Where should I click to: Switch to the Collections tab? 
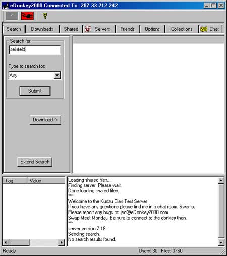click(182, 29)
